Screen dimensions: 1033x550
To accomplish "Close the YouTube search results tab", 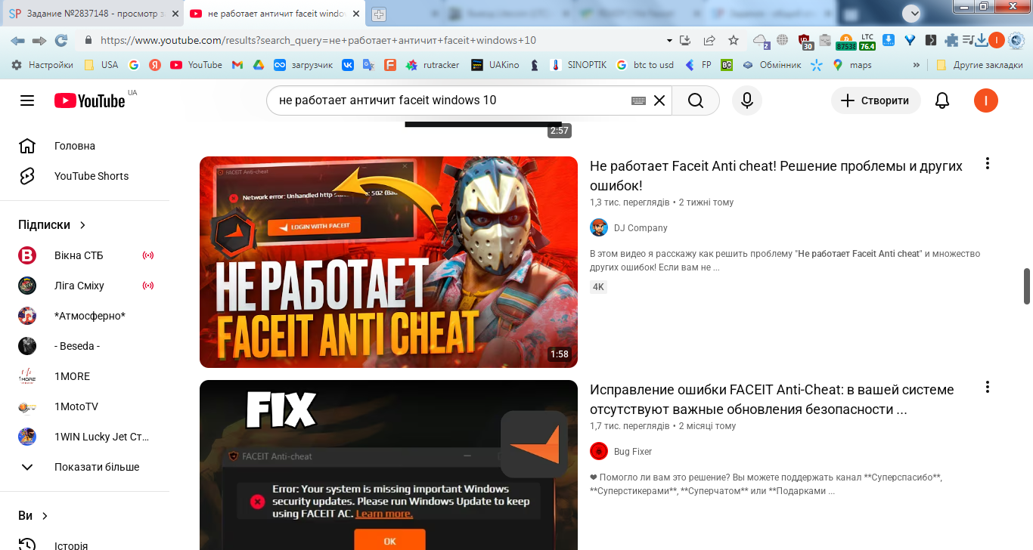I will pyautogui.click(x=357, y=14).
